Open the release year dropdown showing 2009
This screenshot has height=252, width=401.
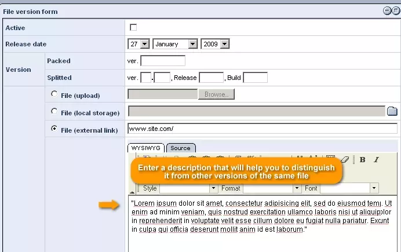(215, 44)
